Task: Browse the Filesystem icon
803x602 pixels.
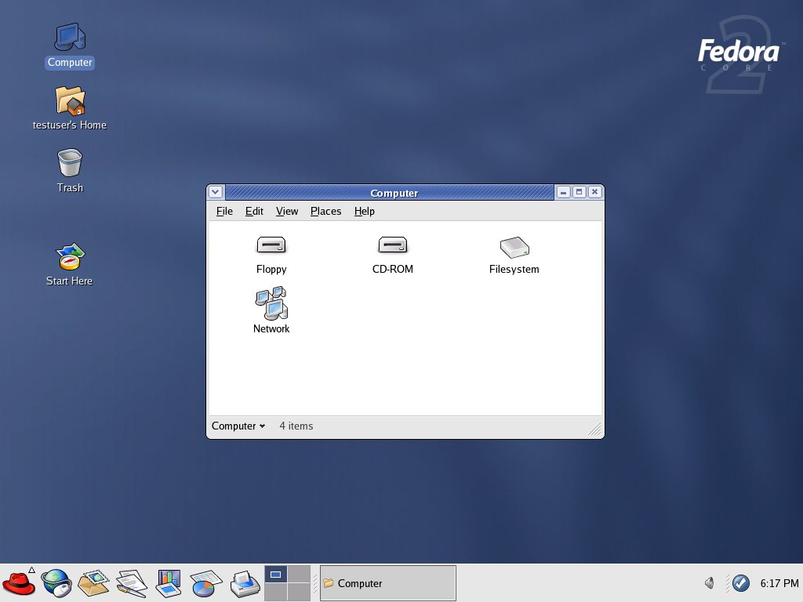Action: pyautogui.click(x=514, y=247)
